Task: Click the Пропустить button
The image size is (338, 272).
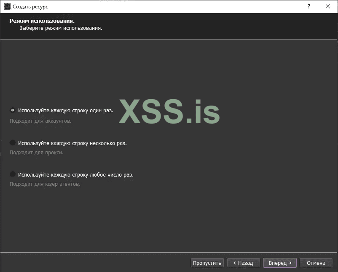Action: tap(207, 263)
